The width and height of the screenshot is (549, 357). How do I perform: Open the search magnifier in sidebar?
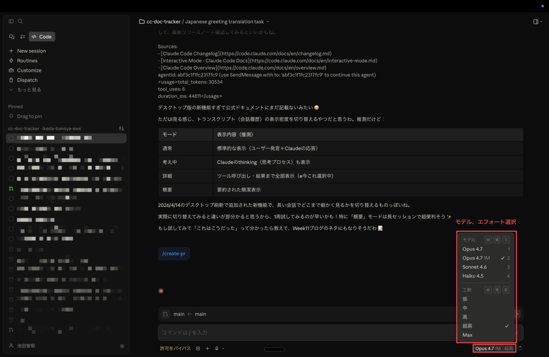tap(20, 22)
